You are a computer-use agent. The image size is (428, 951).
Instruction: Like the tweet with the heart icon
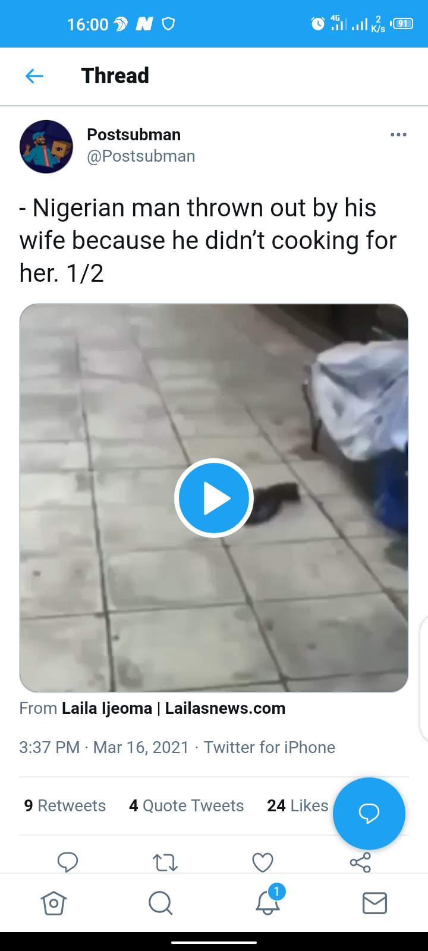263,862
